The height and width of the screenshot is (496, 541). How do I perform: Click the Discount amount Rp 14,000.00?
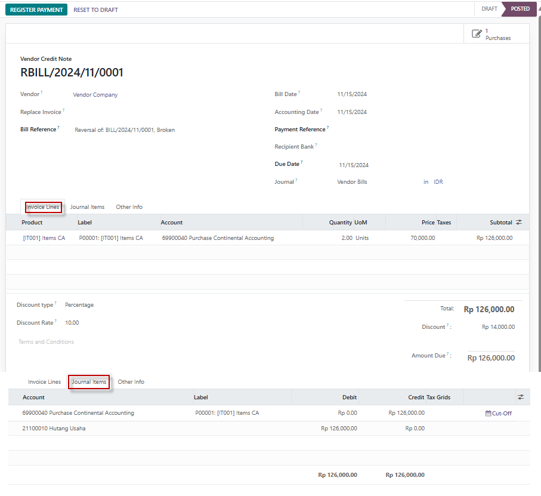point(498,327)
